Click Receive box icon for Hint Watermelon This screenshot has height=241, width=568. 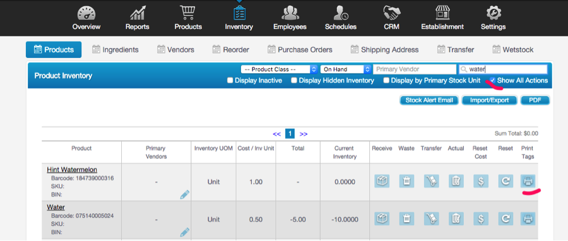tap(382, 180)
